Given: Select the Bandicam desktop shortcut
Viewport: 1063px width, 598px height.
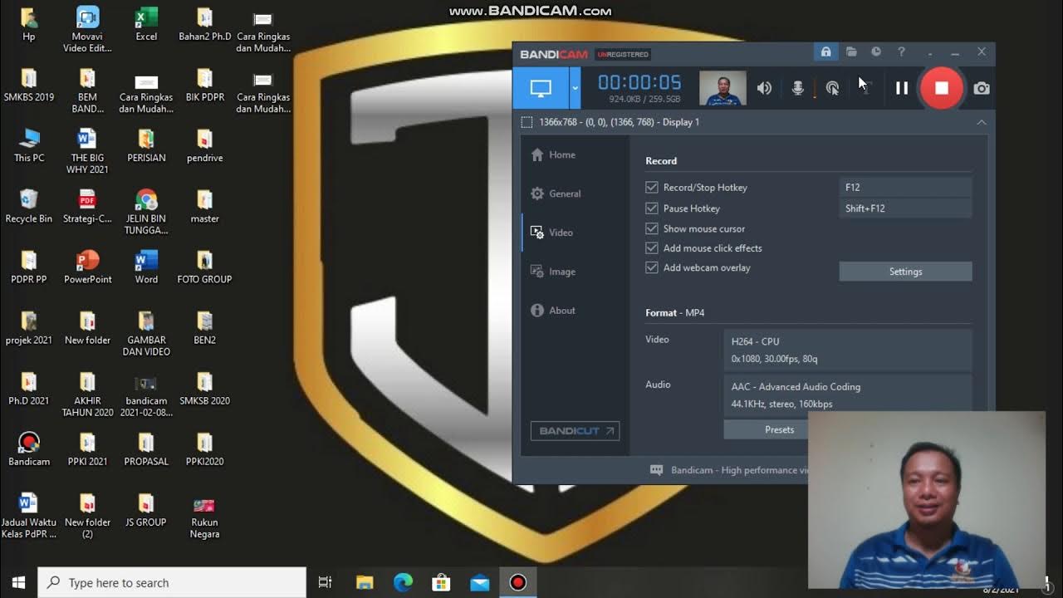Looking at the screenshot, I should [29, 448].
